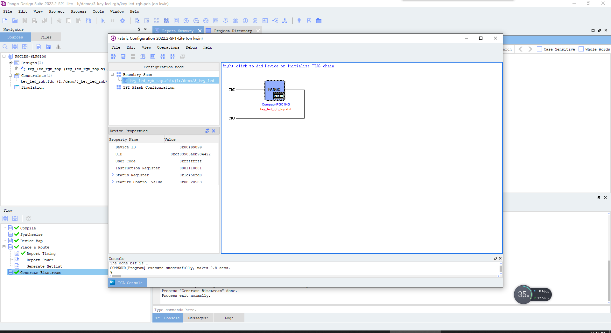The image size is (611, 333).
Task: Expand the Feature Control Value property row
Action: coord(112,182)
